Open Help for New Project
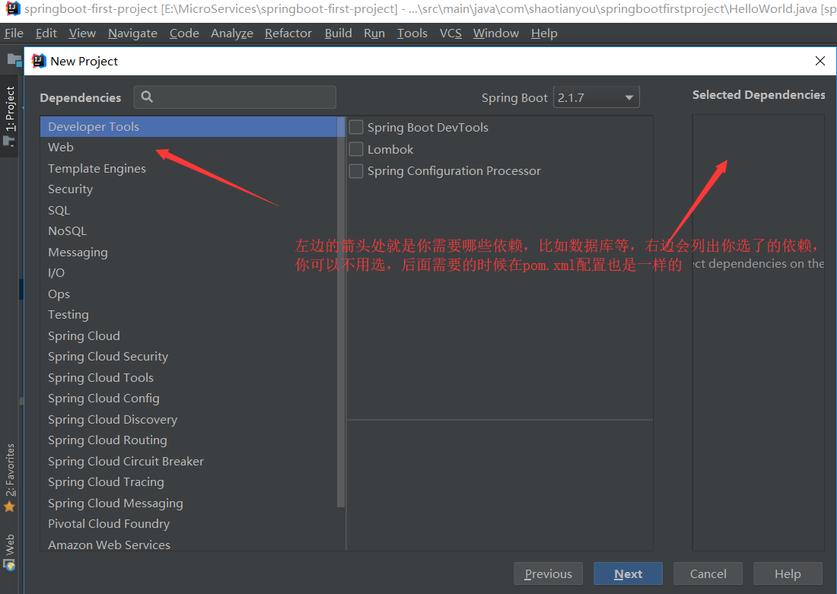The width and height of the screenshot is (837, 594). (x=788, y=573)
